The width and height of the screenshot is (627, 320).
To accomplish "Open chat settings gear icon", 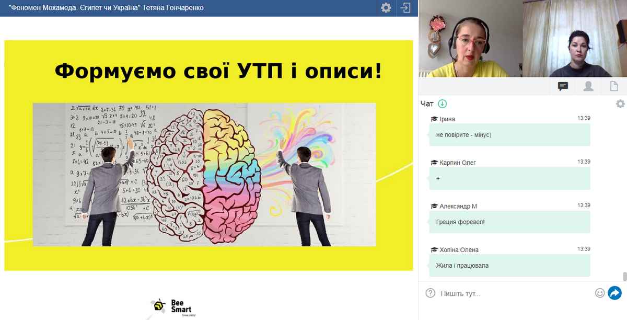I will point(620,104).
